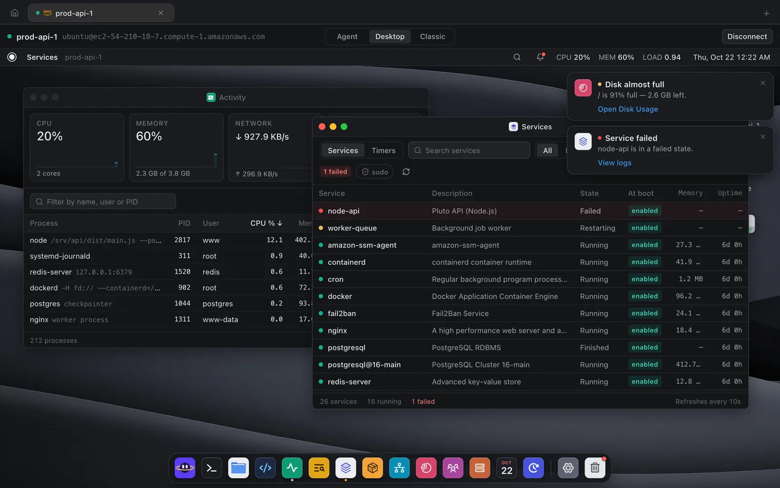Select the All filter in Services
Screen dimensions: 780x488
(547, 150)
